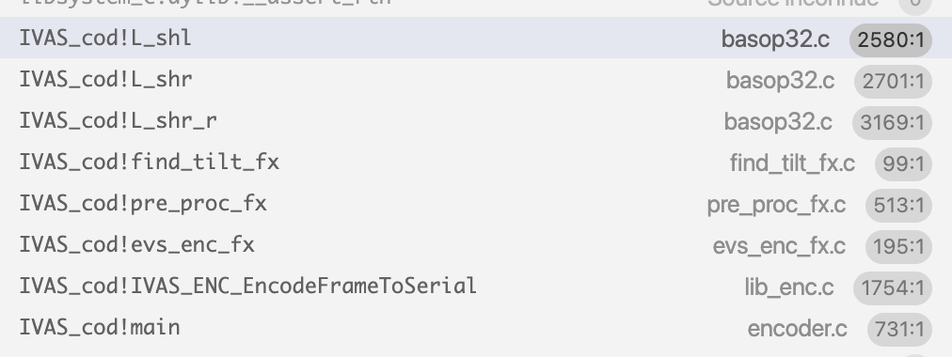
Task: Select the IVAS_cod!L_shr_r stack frame
Action: 476,120
